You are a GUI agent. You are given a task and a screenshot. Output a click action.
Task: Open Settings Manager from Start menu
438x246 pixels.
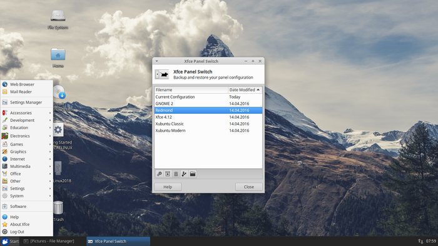tap(27, 102)
